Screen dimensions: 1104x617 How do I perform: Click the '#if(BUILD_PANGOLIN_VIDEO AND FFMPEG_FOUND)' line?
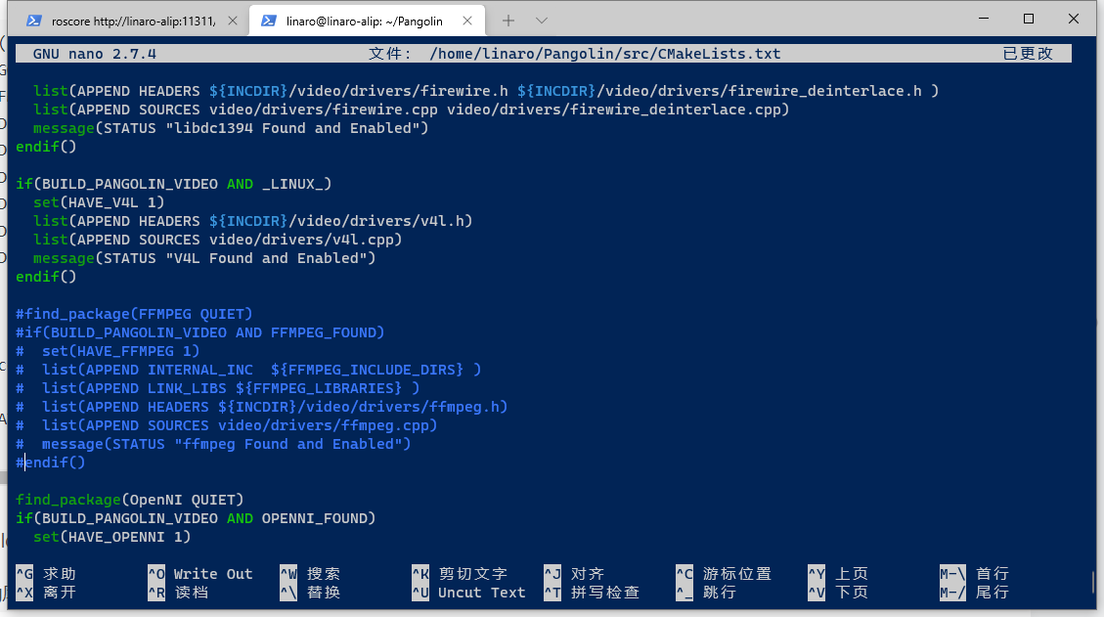(x=199, y=332)
